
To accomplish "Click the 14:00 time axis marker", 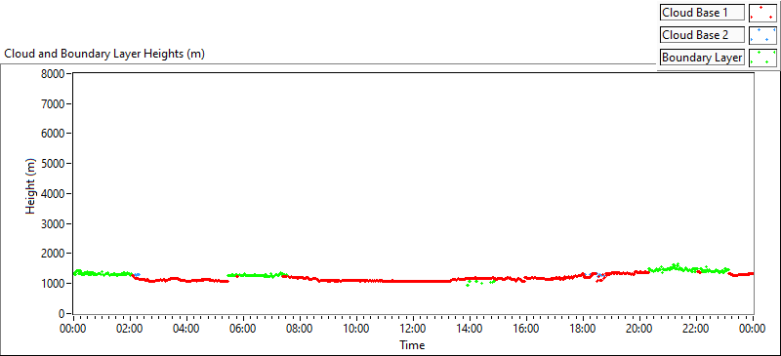I will coord(470,329).
